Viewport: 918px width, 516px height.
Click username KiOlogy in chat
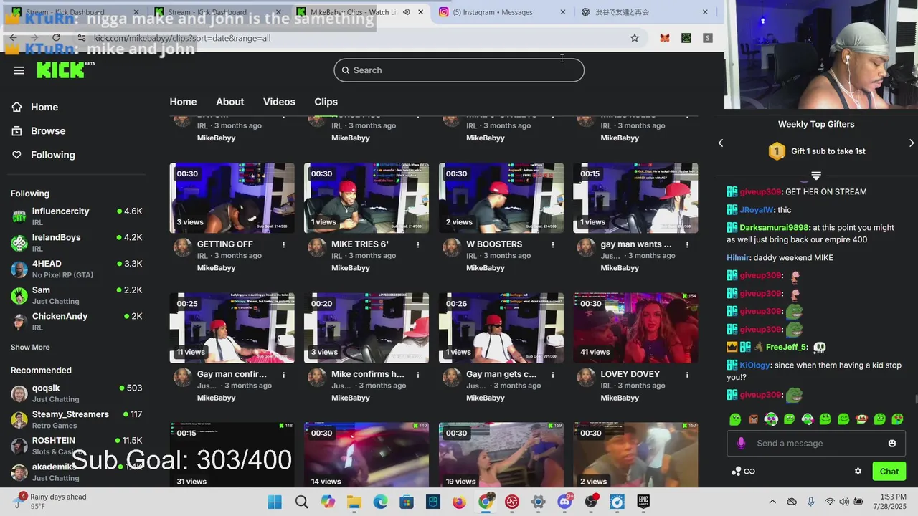tap(756, 365)
